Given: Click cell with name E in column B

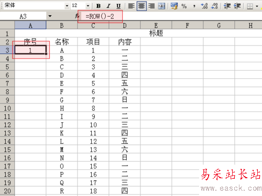Looking at the screenshot, I should pyautogui.click(x=62, y=83).
